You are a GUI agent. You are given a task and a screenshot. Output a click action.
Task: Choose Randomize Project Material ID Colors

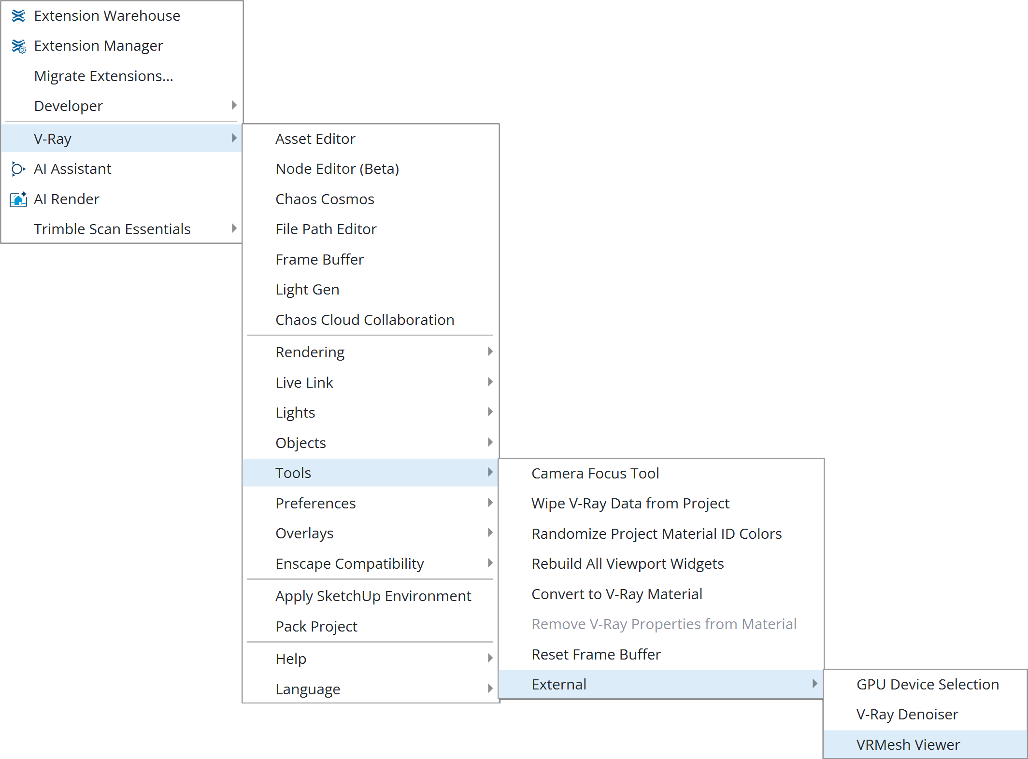(x=661, y=534)
